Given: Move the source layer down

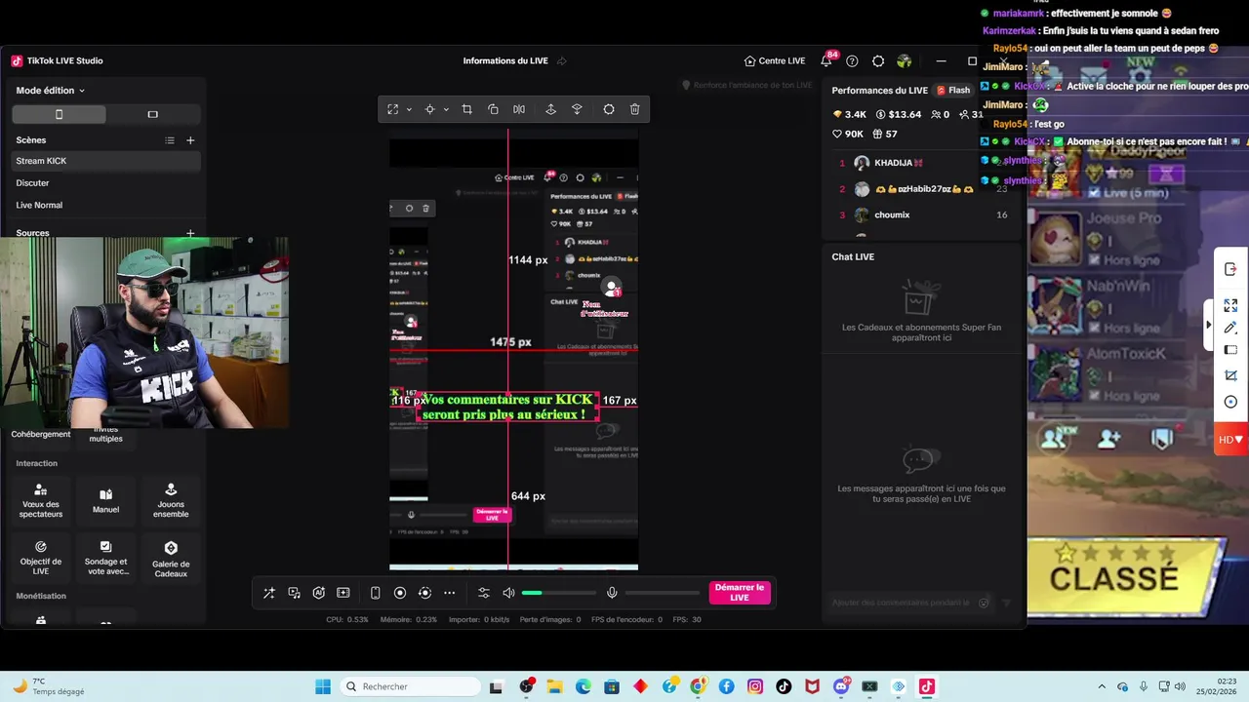Looking at the screenshot, I should 577,109.
